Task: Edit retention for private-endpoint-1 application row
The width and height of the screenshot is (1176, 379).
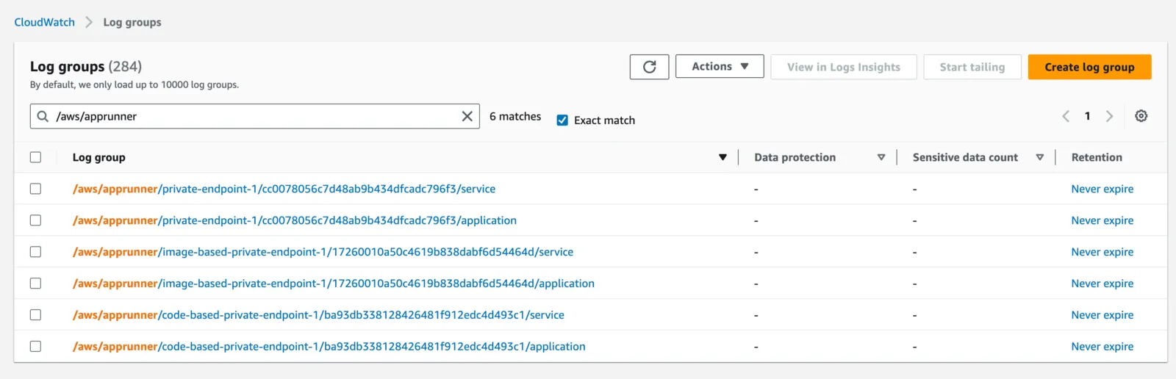Action: coord(1102,220)
